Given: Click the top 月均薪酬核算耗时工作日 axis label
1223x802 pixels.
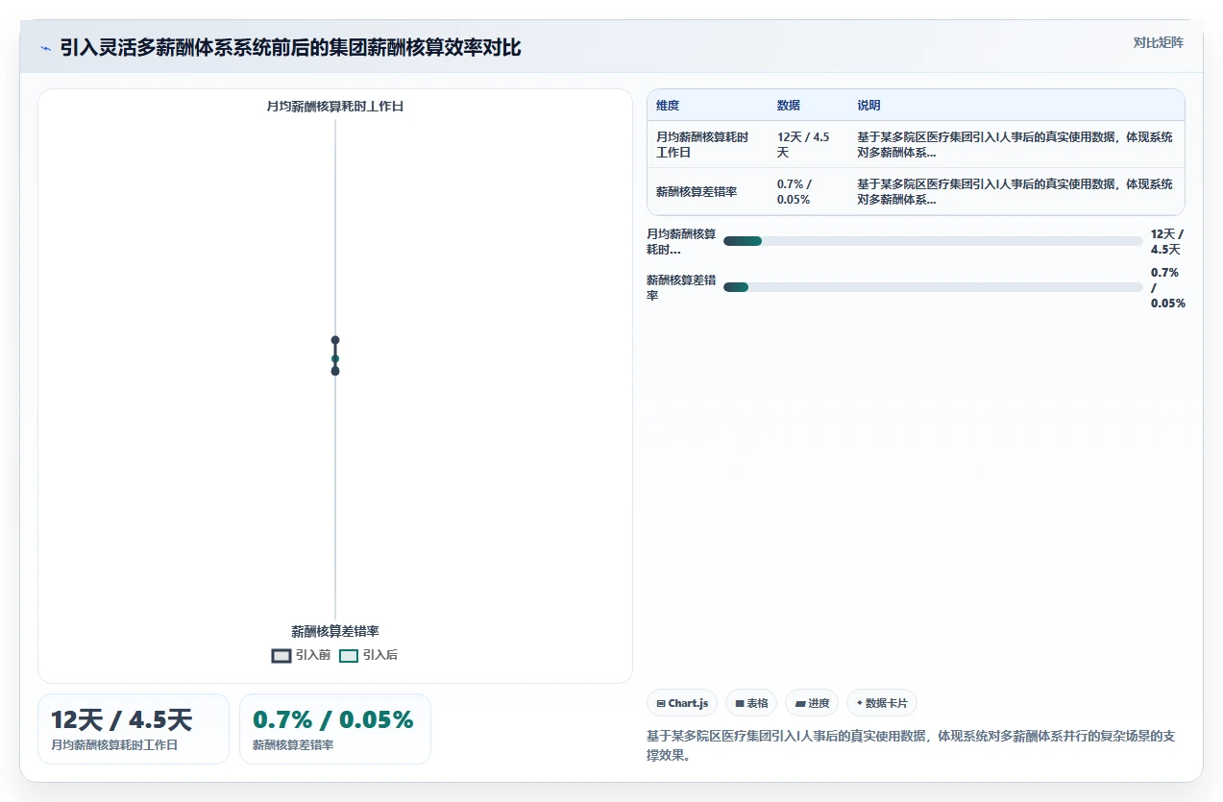Looking at the screenshot, I should click(335, 107).
